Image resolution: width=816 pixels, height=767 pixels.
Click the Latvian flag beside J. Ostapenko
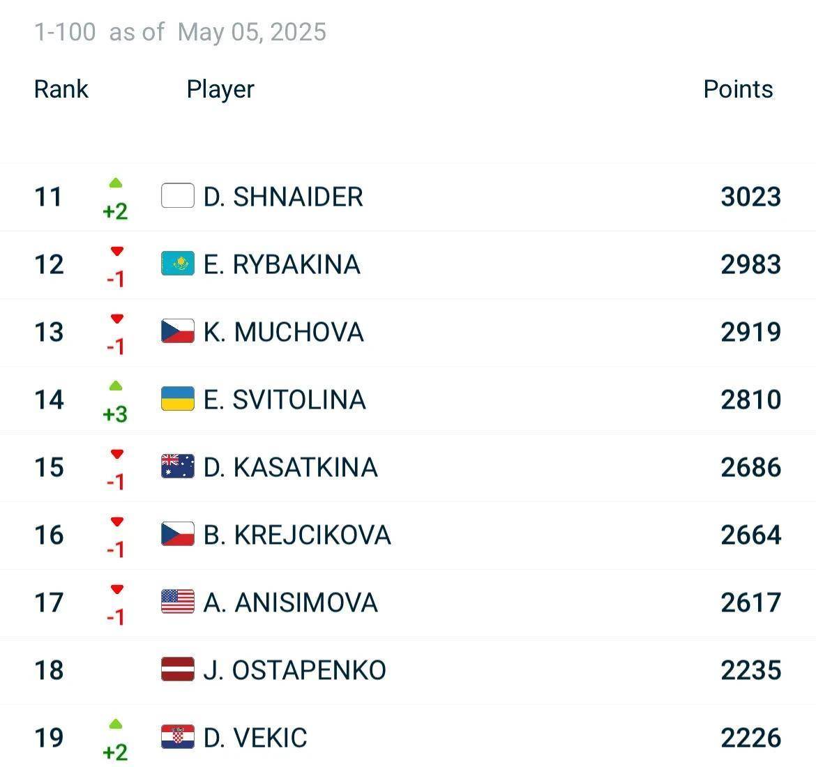click(x=177, y=669)
